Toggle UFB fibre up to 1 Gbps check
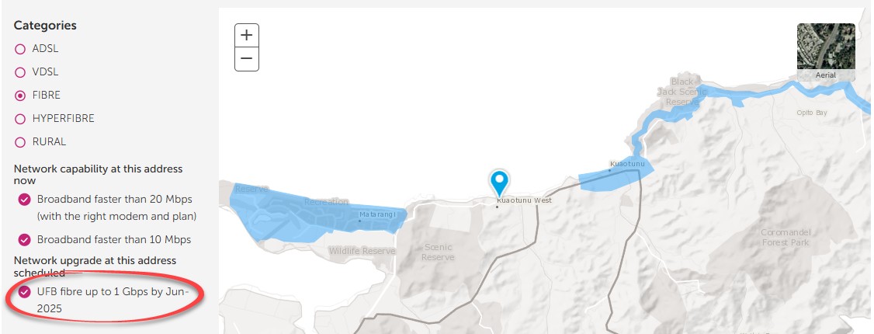This screenshot has height=334, width=874. [25, 291]
